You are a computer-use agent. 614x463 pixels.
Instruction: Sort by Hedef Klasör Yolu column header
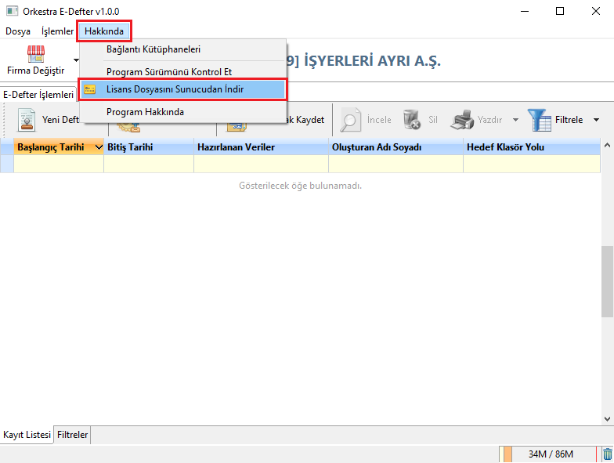click(x=505, y=147)
